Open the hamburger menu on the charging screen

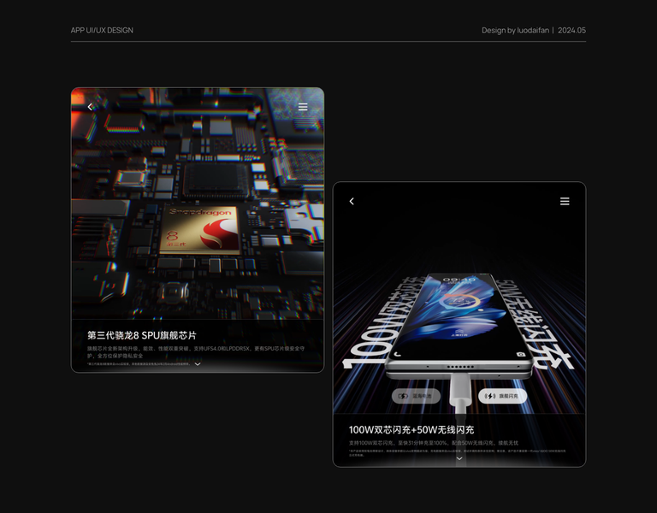coord(565,202)
